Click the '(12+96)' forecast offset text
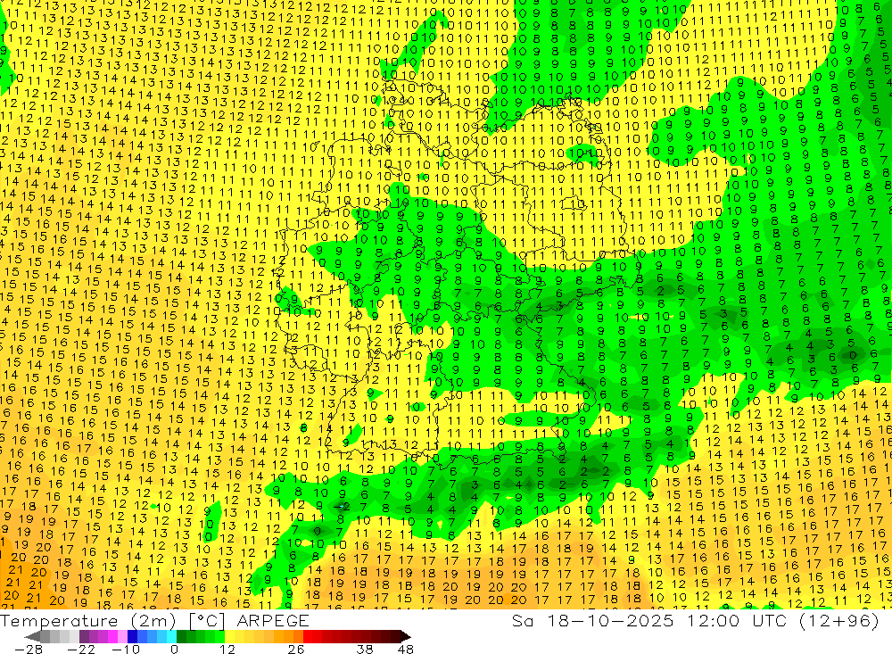Screen dimensions: 892x654 (838, 621)
